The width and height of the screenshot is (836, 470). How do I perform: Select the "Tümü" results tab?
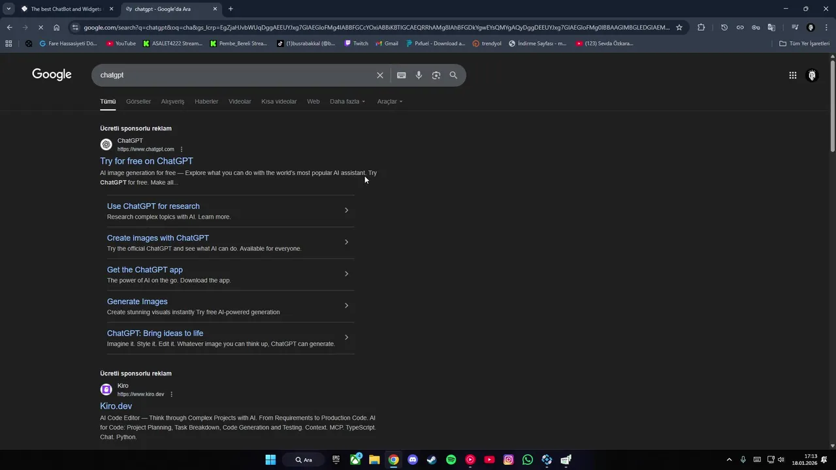(x=108, y=101)
